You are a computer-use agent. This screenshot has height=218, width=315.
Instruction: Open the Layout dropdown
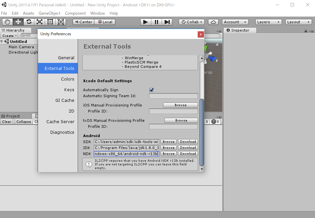coord(299,22)
